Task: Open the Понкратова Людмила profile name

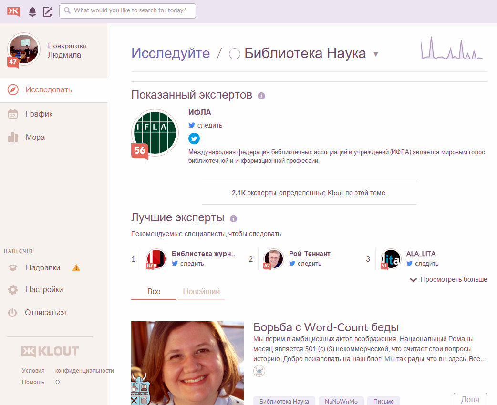Action: (67, 50)
